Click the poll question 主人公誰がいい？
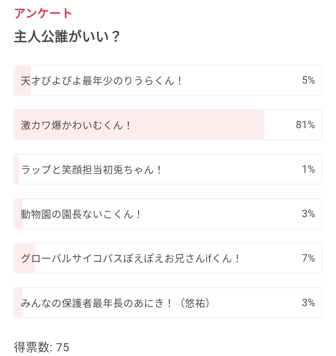 (67, 37)
